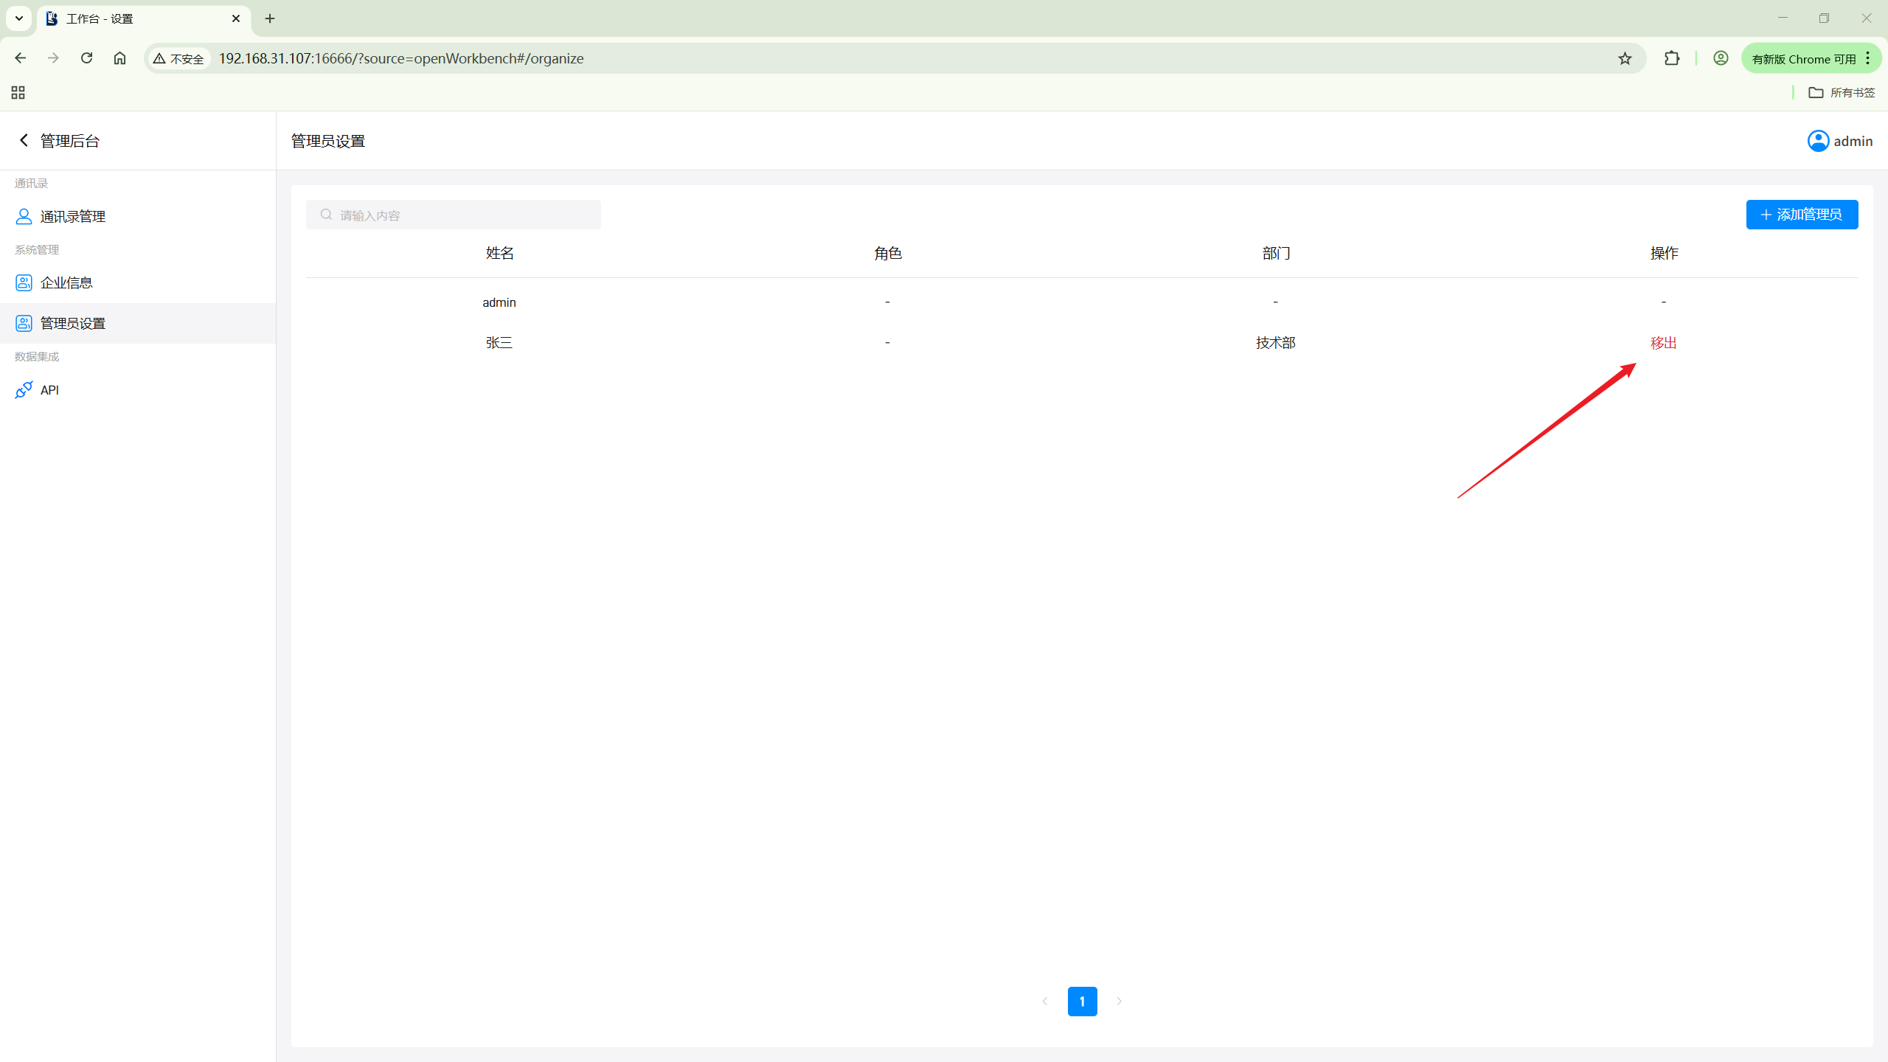Viewport: 1888px width, 1062px height.
Task: Expand the tab search dropdown arrow
Action: pyautogui.click(x=19, y=18)
